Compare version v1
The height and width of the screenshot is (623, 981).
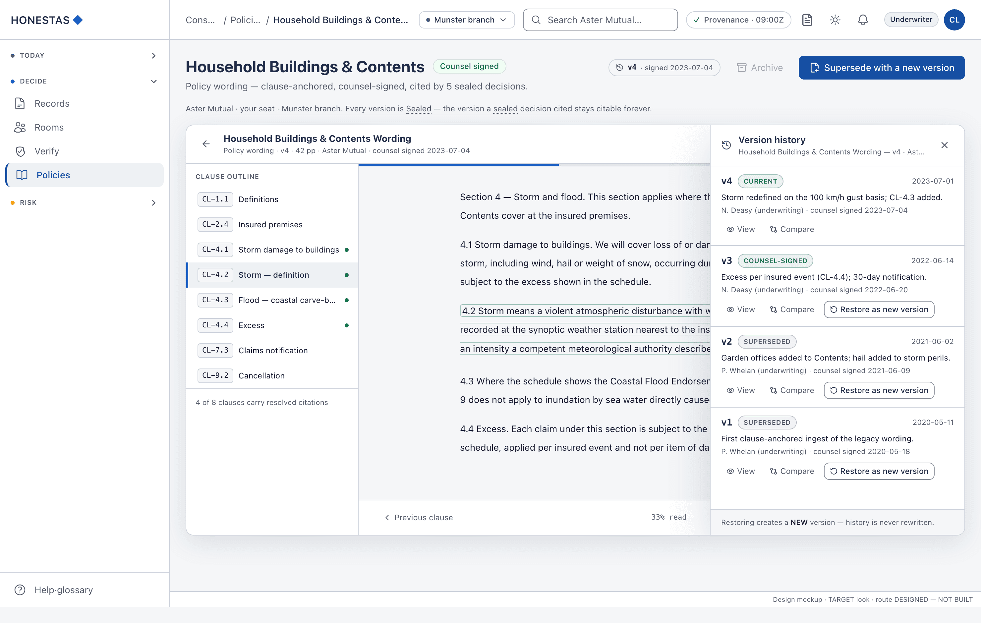pos(791,471)
